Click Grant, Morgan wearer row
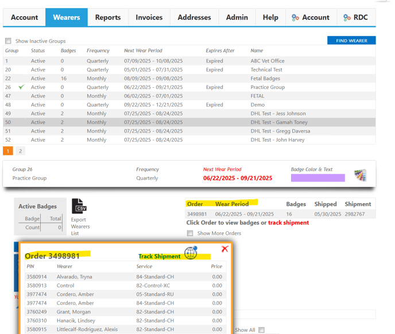This screenshot has width=395, height=334. click(x=126, y=312)
